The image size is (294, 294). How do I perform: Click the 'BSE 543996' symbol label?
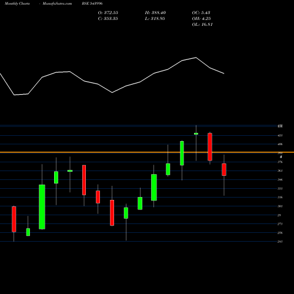tap(92, 4)
